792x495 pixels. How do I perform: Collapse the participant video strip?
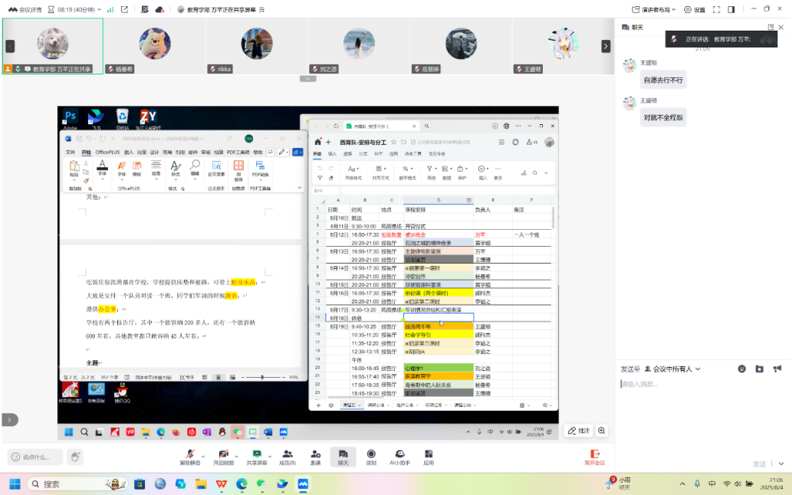[x=307, y=79]
